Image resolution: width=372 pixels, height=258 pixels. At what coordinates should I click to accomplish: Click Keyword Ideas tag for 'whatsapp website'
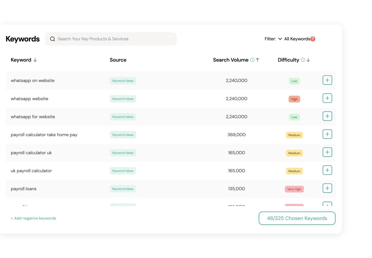coord(123,99)
